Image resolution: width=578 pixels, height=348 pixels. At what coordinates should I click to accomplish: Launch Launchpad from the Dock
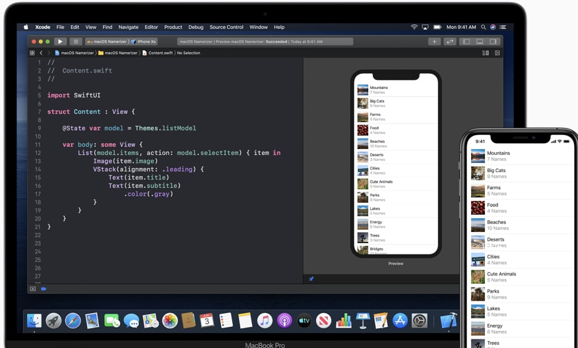click(53, 321)
